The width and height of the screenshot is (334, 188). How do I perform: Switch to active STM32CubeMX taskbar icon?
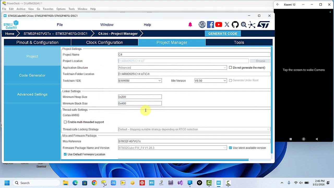point(219,183)
